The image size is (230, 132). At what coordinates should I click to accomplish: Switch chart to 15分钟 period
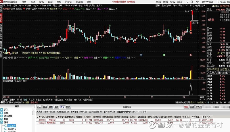click(x=28, y=5)
